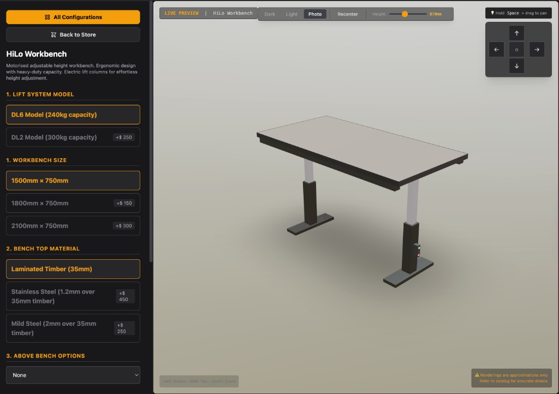Pick the 2100mm × 750mm size option
Viewport: 559px width, 394px height.
73,226
